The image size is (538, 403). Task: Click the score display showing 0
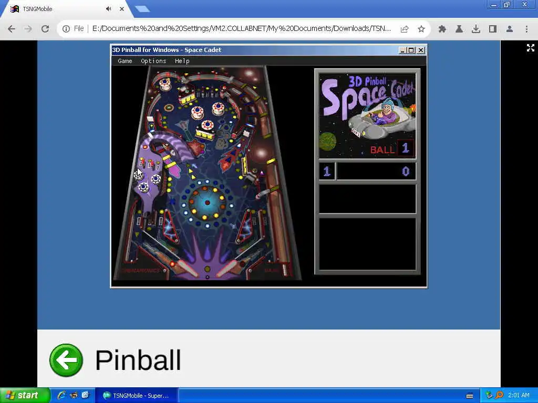pyautogui.click(x=376, y=171)
